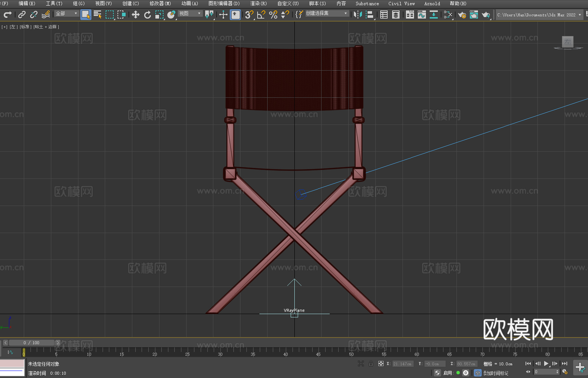Image resolution: width=588 pixels, height=378 pixels.
Task: Click the [左] viewport view label
Action: click(x=13, y=27)
